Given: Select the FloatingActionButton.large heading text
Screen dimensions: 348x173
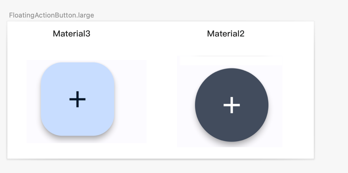Looking at the screenshot, I should [51, 15].
